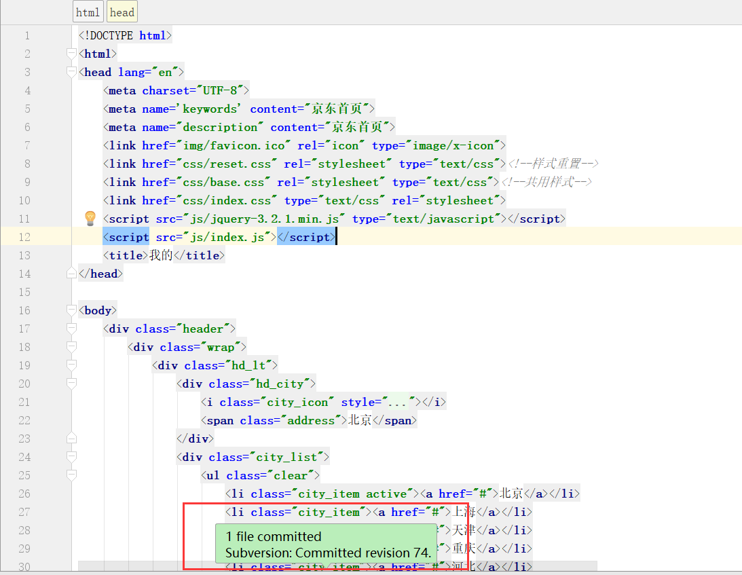The height and width of the screenshot is (575, 742).
Task: Collapse the div class="wrap" fold on line 18
Action: click(x=71, y=347)
